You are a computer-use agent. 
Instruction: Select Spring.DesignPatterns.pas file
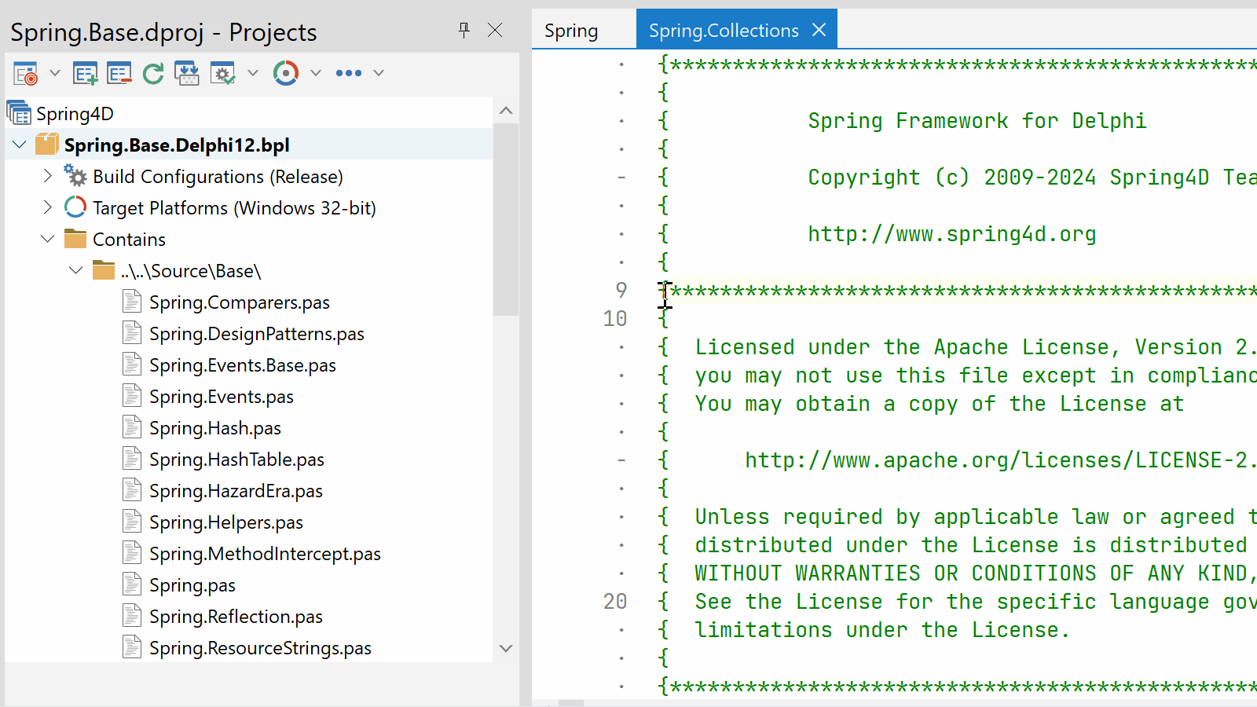click(257, 334)
